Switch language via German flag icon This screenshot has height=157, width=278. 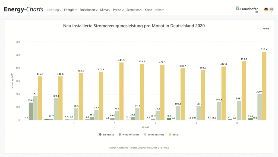click(x=266, y=10)
